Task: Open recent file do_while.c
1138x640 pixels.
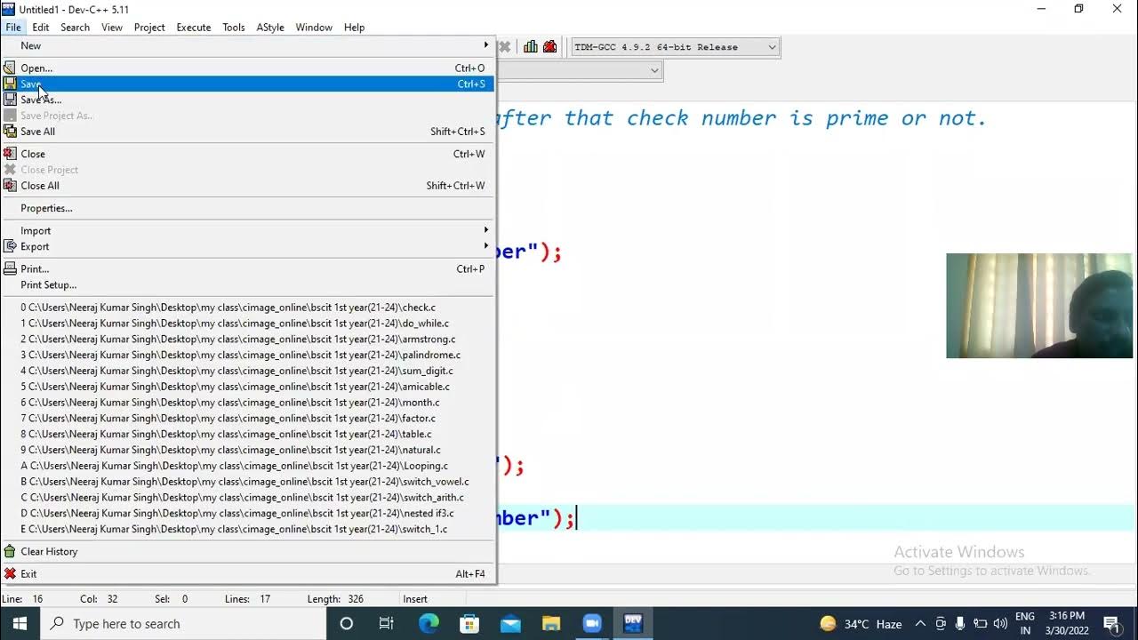Action: 247,324
